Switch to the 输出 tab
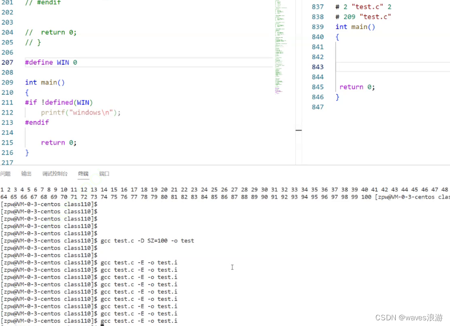 (26, 174)
